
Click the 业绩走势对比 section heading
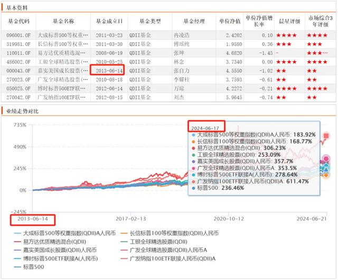click(x=22, y=111)
